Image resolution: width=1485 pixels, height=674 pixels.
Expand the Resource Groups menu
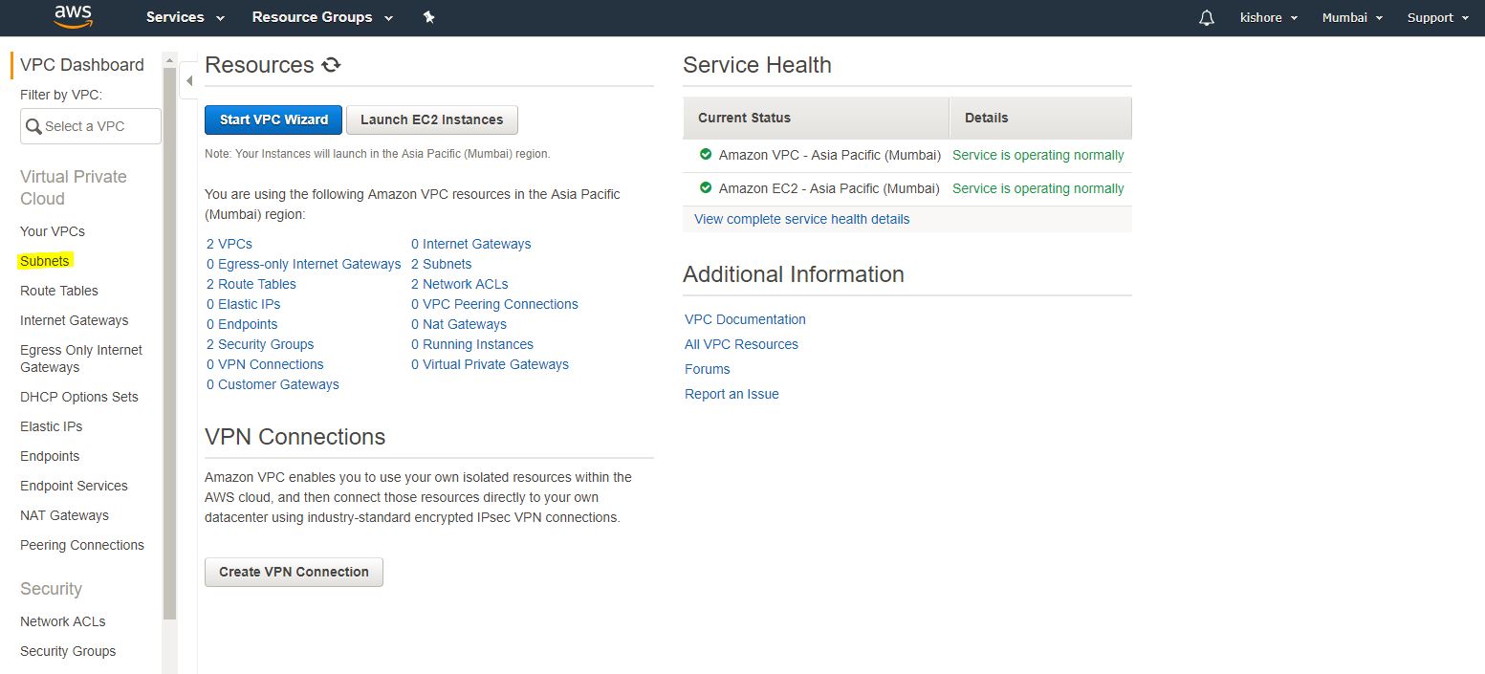(321, 17)
